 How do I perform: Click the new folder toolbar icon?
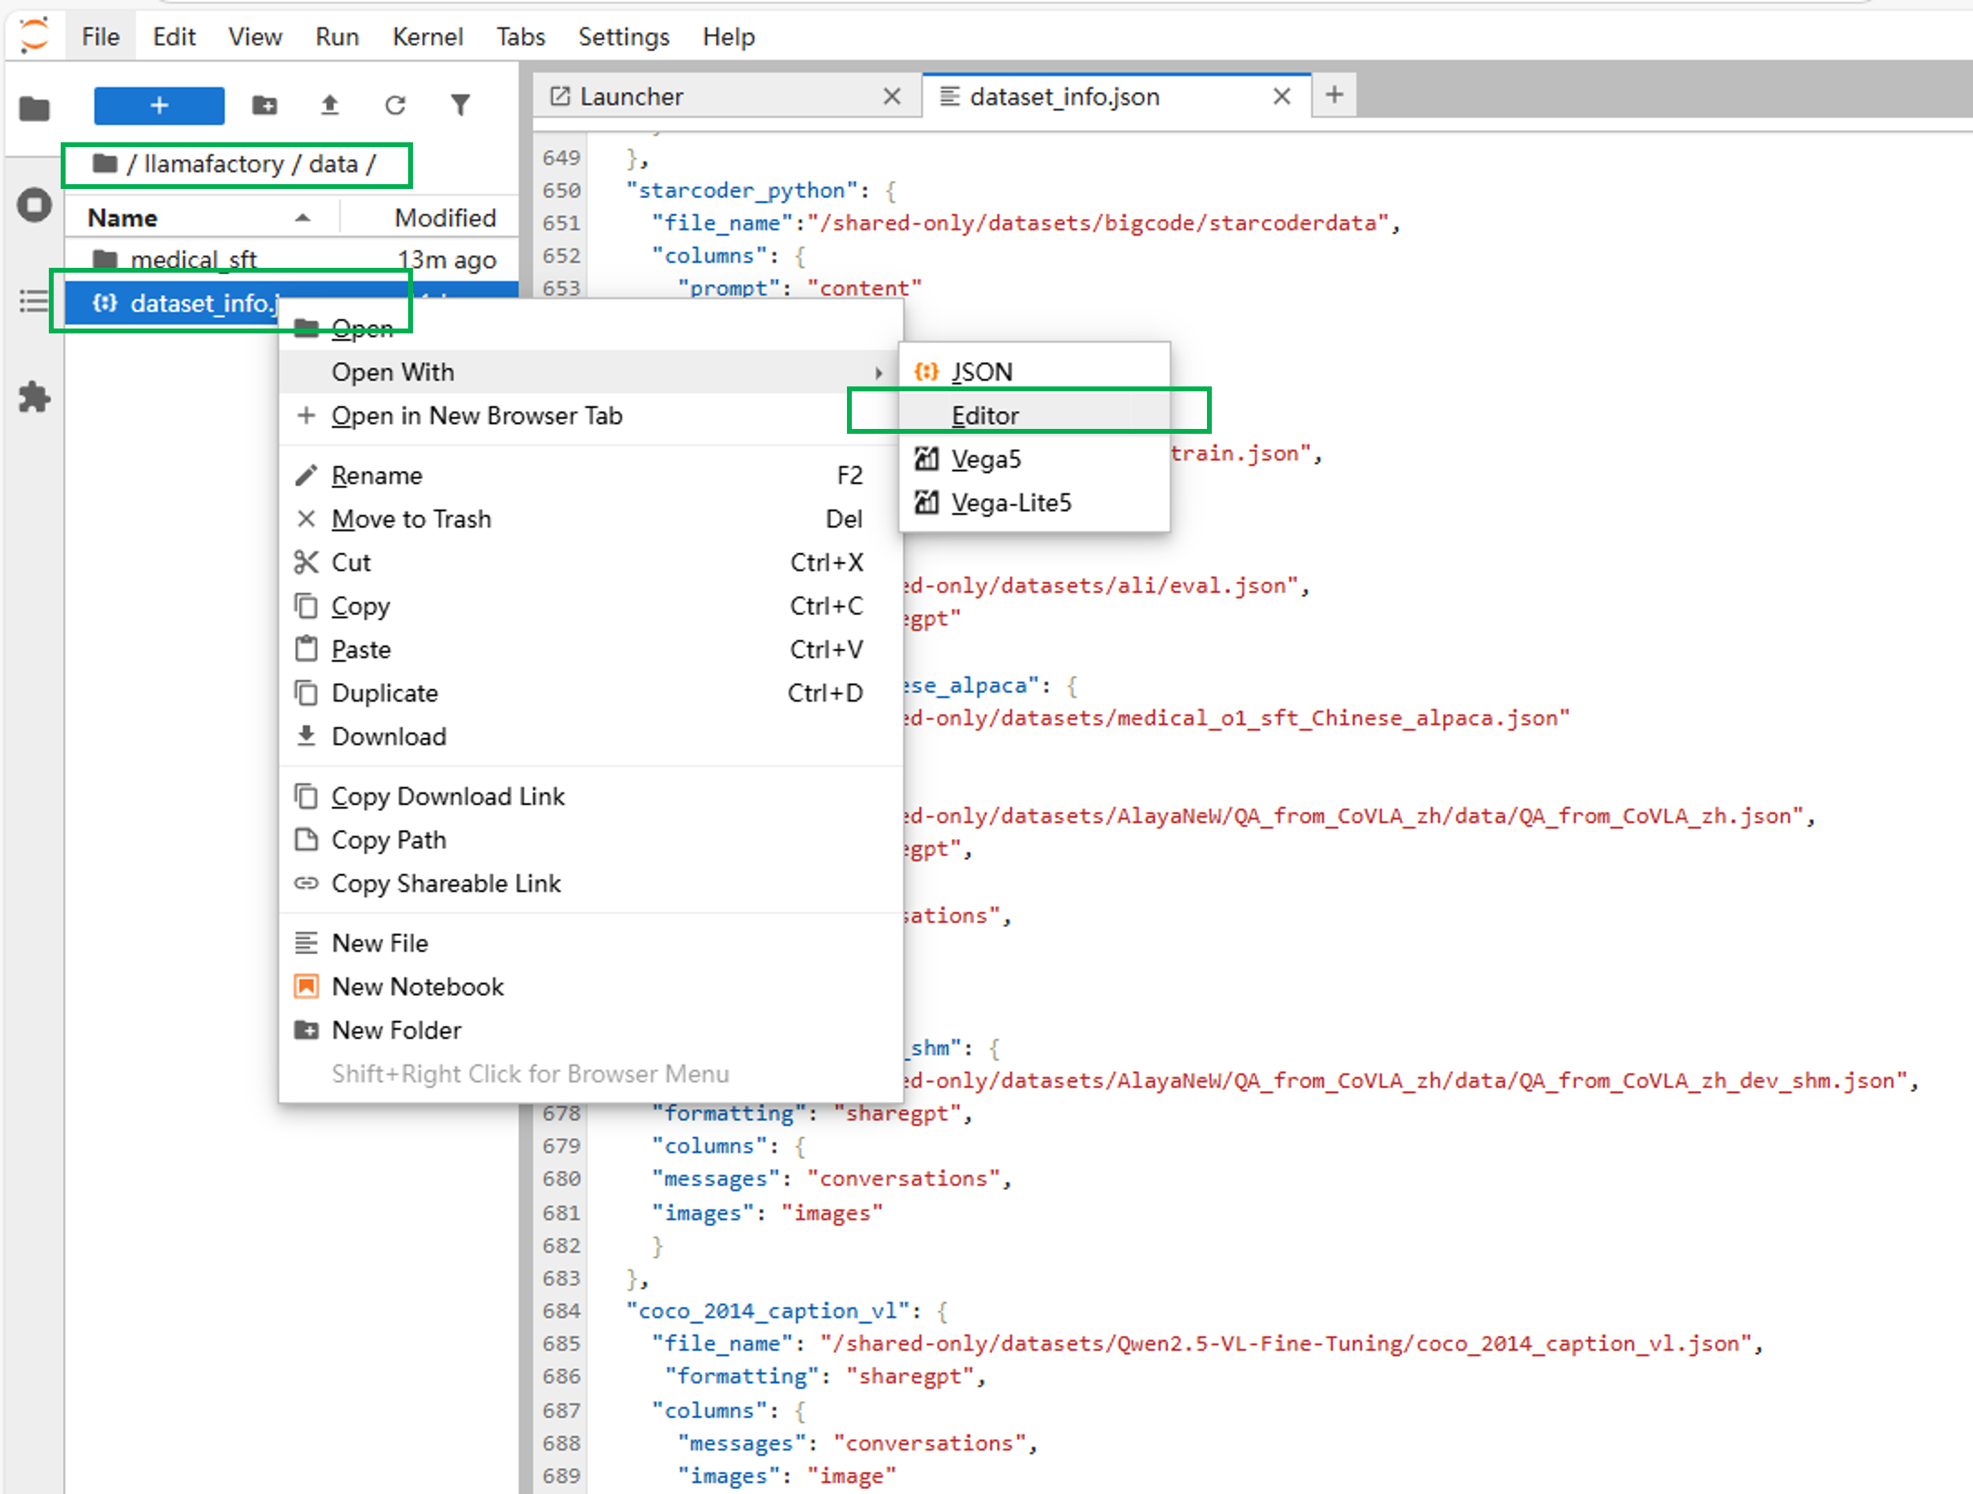264,105
